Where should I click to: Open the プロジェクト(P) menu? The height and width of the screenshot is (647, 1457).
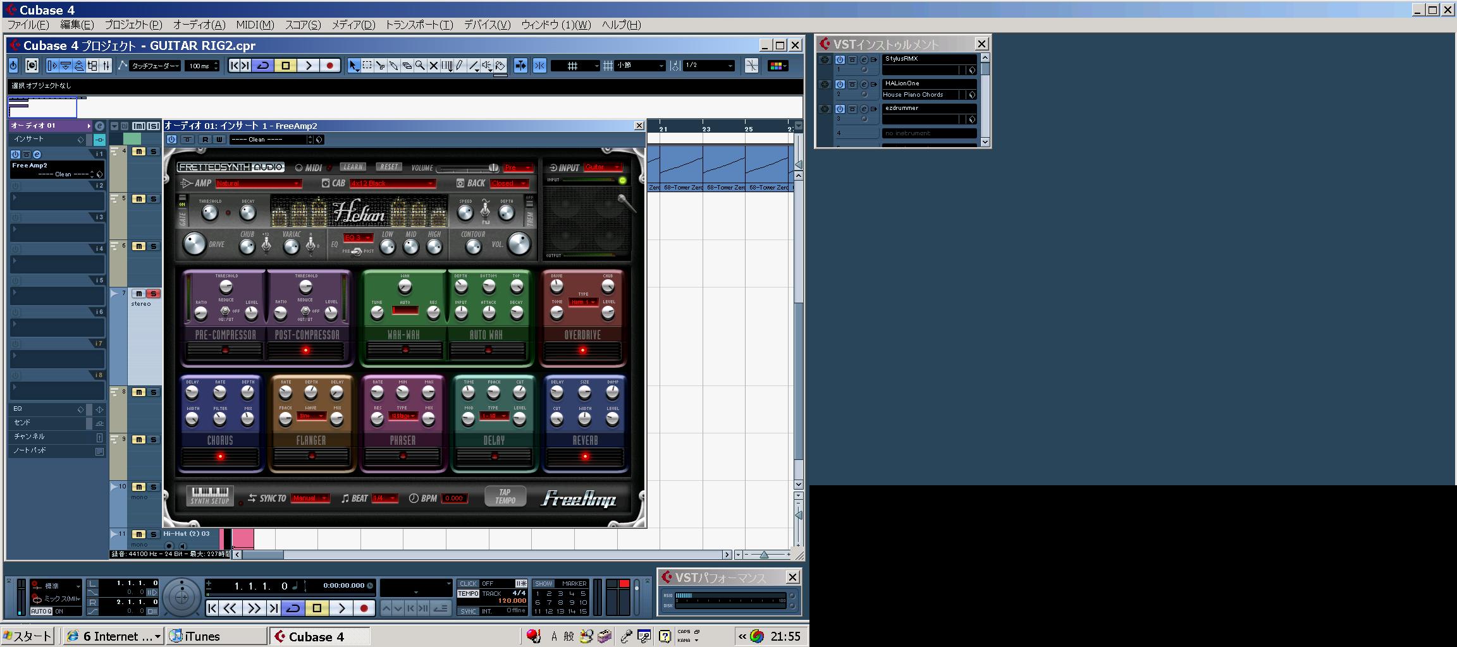[133, 25]
